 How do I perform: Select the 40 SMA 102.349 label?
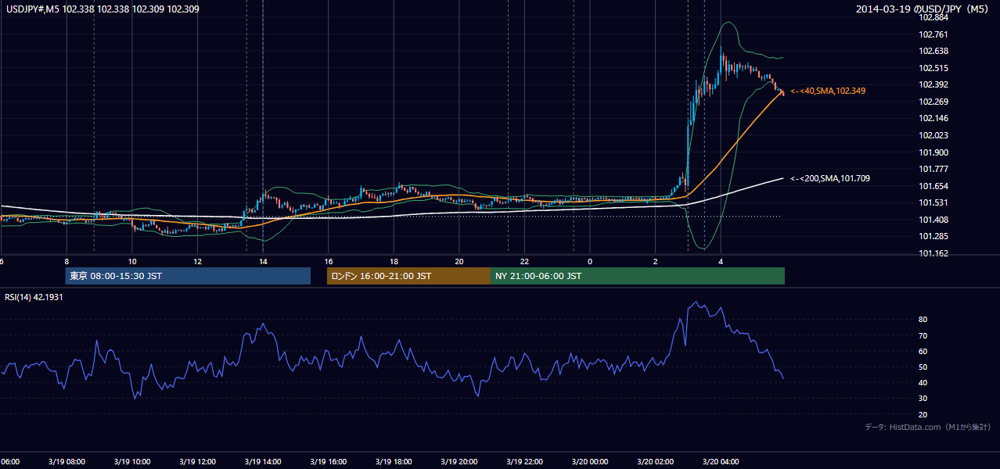[x=828, y=91]
